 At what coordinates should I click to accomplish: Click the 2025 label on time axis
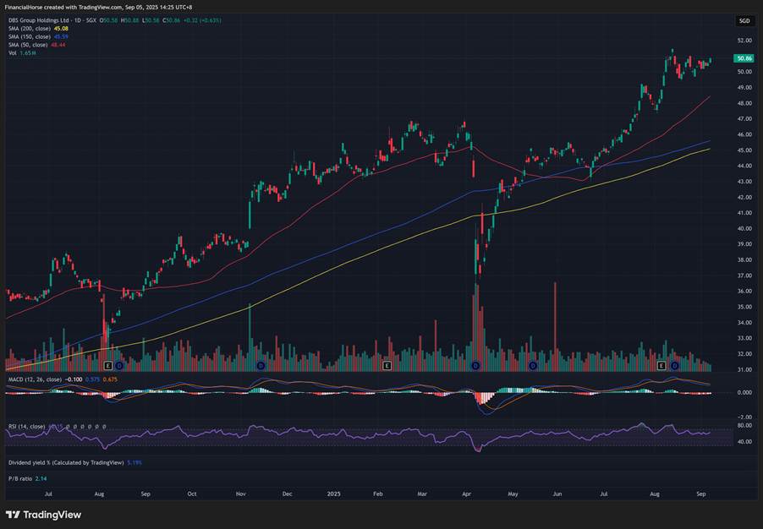tap(334, 494)
